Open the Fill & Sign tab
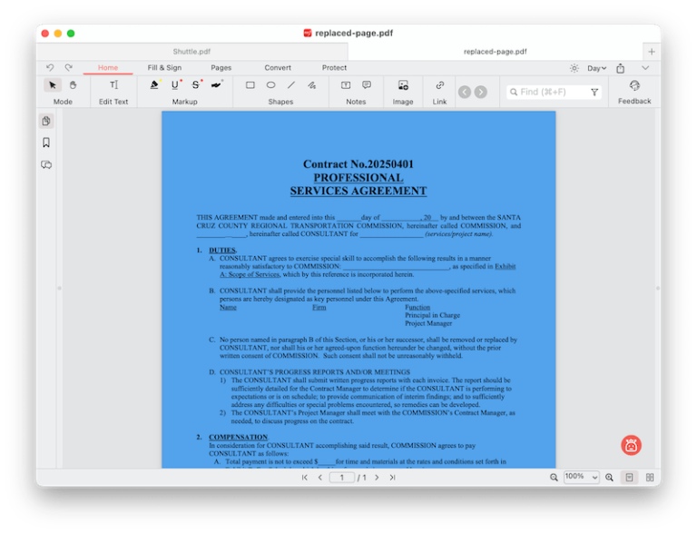Viewport: 697px width, 534px height. tap(164, 67)
